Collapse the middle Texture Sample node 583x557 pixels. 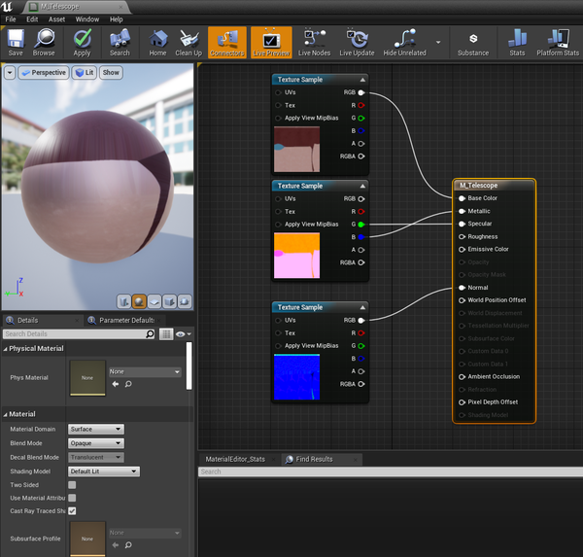(362, 186)
